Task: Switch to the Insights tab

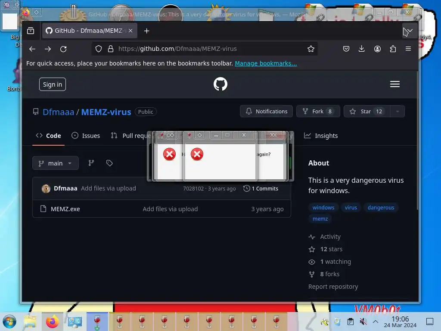Action: [321, 136]
